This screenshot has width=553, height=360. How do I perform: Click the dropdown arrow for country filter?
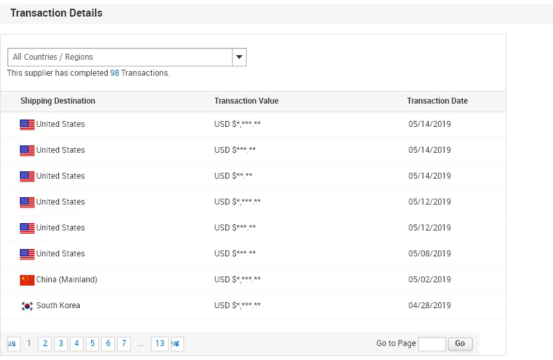point(239,57)
